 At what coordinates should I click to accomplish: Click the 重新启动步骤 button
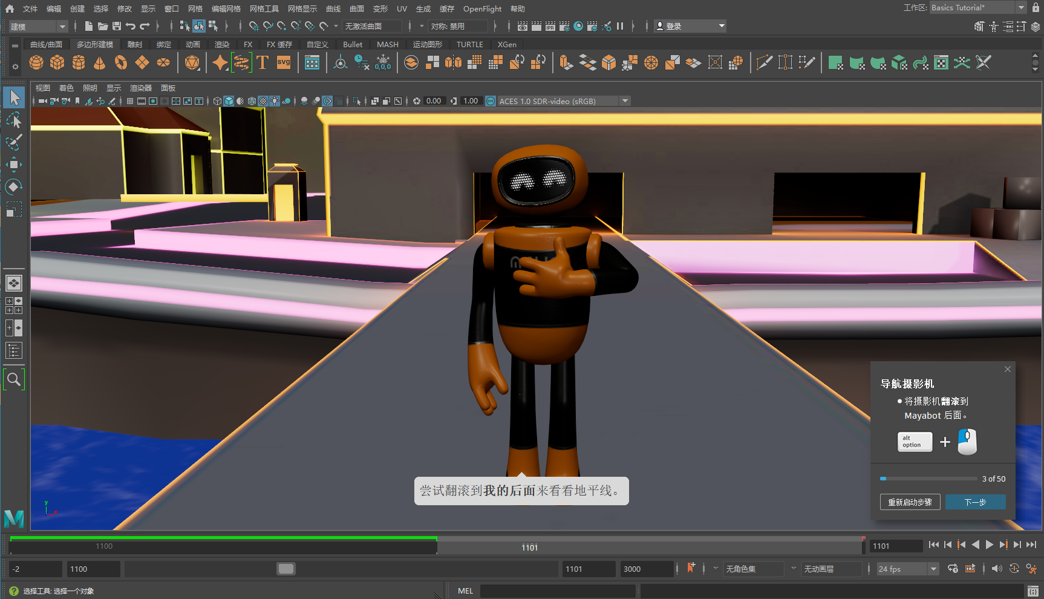[910, 502]
